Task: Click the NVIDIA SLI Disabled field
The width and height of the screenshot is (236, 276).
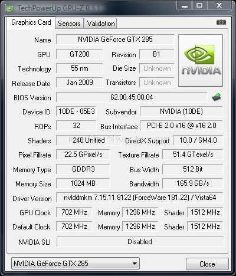Action: pos(140,242)
